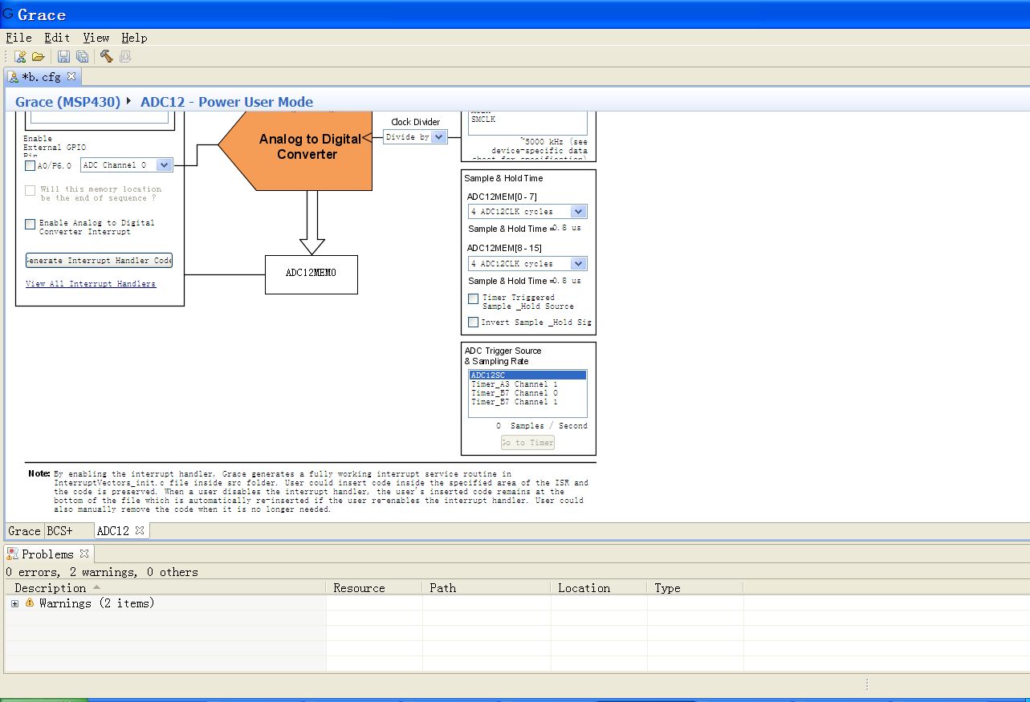Sort by the Description column header
The image size is (1030, 702).
pos(165,588)
